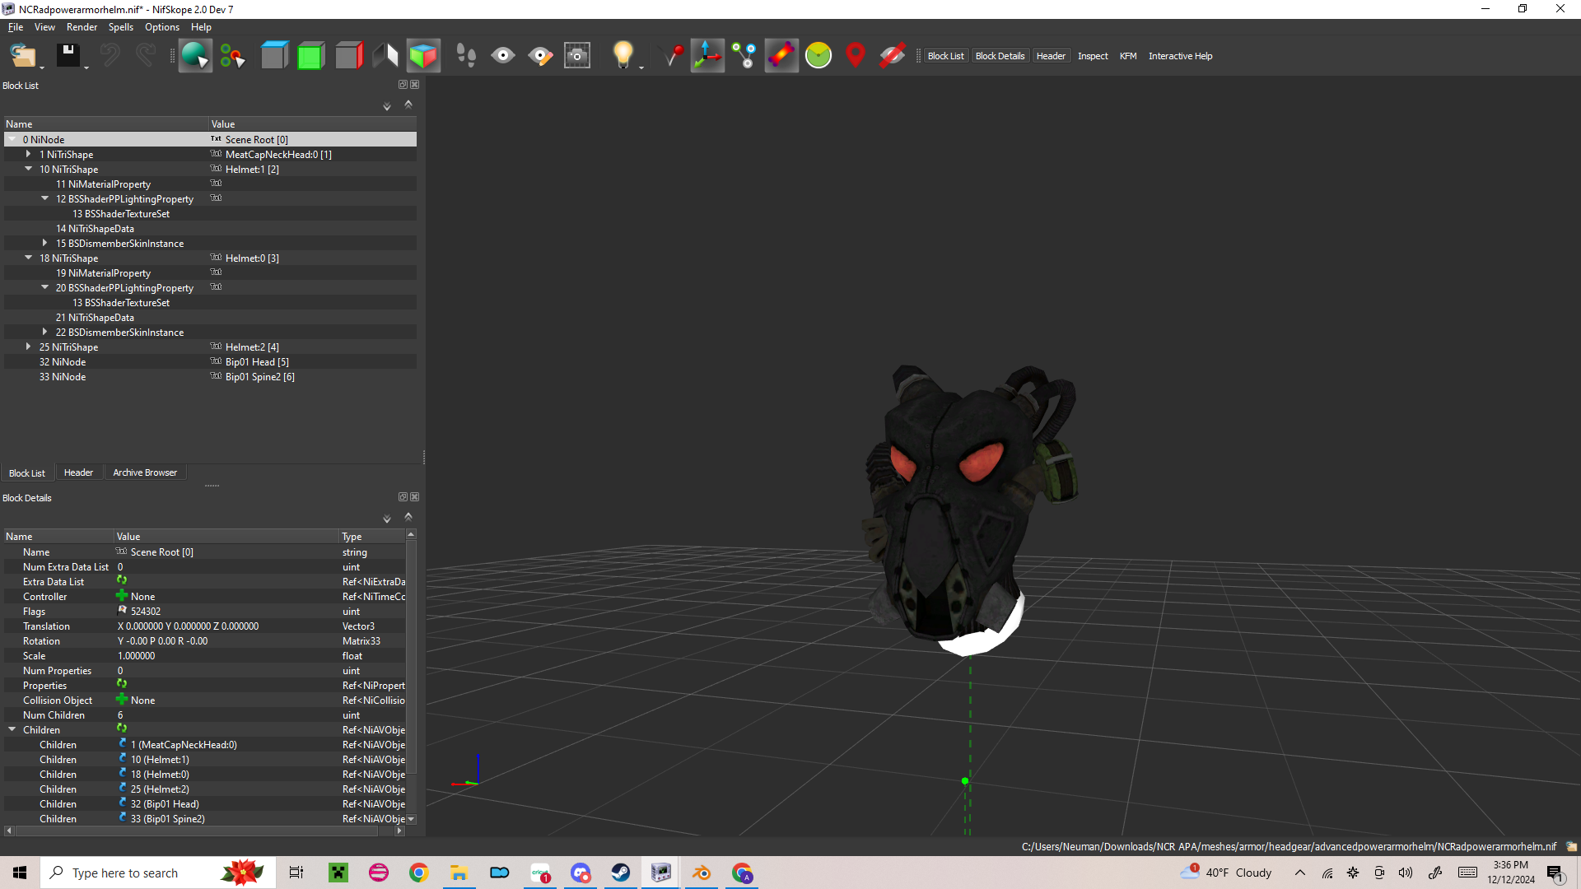Open the File menu
Image resolution: width=1581 pixels, height=889 pixels.
pyautogui.click(x=16, y=27)
